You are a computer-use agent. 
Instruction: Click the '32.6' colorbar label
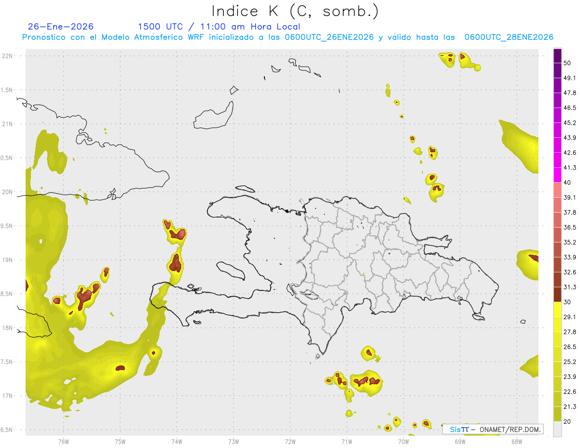coord(570,272)
